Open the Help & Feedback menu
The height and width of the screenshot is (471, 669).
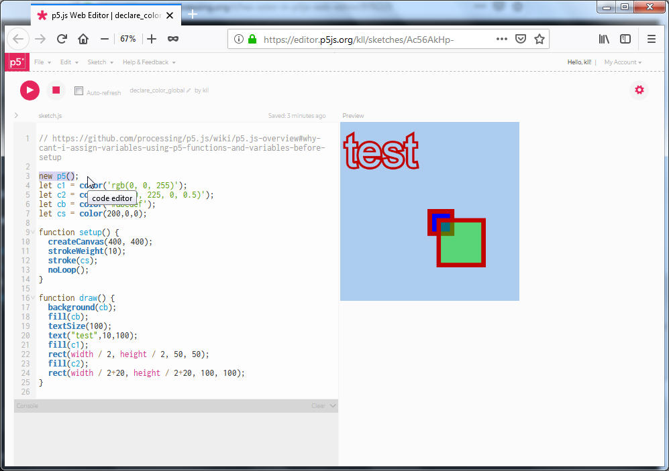click(x=149, y=62)
